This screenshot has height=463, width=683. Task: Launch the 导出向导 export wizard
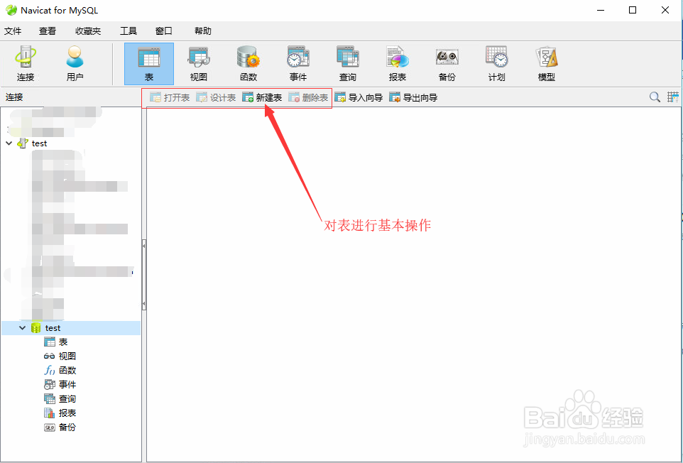(413, 97)
